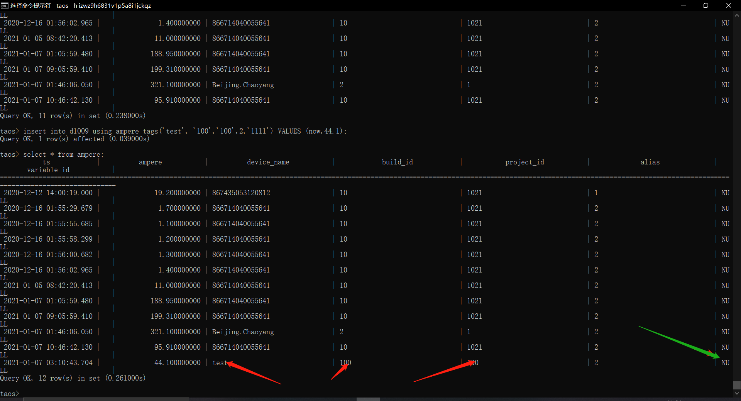Click the 'variable_id' column header
Screen dimensions: 741x401
click(x=48, y=170)
